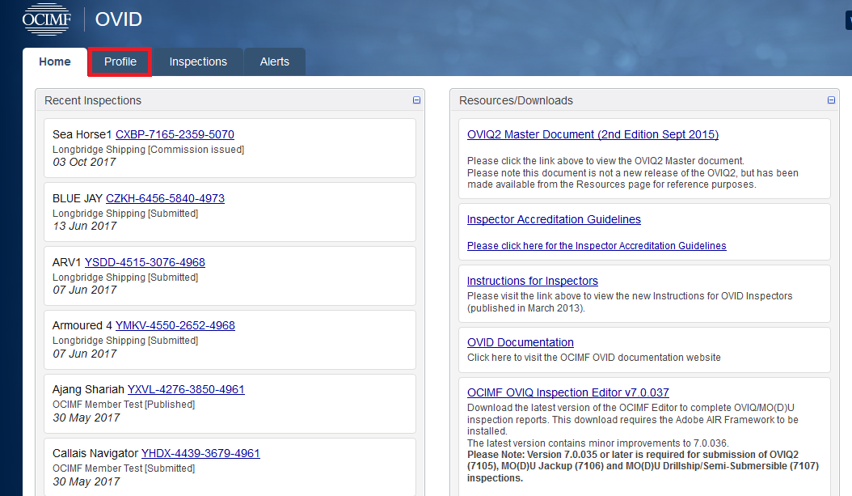The width and height of the screenshot is (852, 496).
Task: Click the 'Armoured 4' vessel name
Action: (82, 325)
